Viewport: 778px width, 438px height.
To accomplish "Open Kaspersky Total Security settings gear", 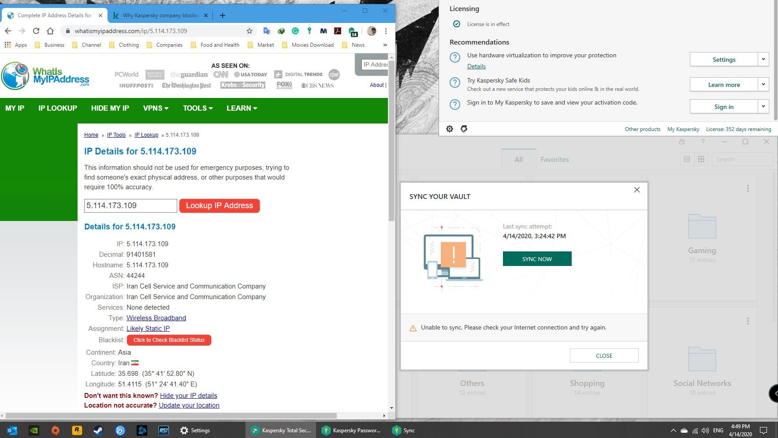I will point(450,129).
